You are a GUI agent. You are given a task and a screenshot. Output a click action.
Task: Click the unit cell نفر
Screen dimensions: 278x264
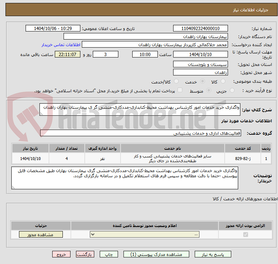pyautogui.click(x=103, y=159)
